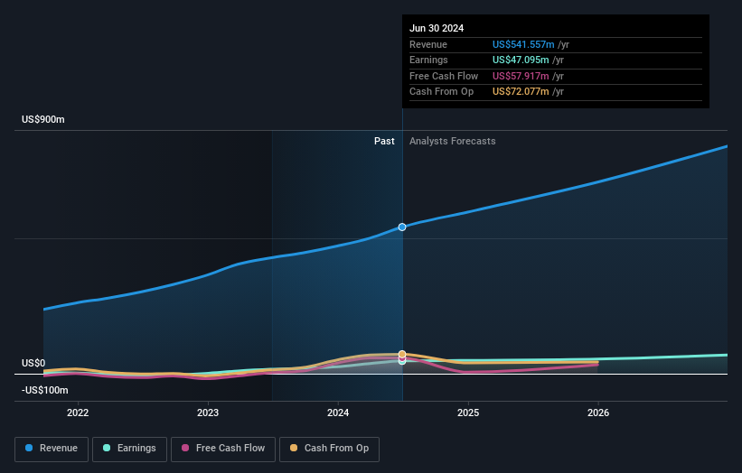Select the Revenue data point on Jun 30 2024
742x473 pixels.
pos(402,227)
